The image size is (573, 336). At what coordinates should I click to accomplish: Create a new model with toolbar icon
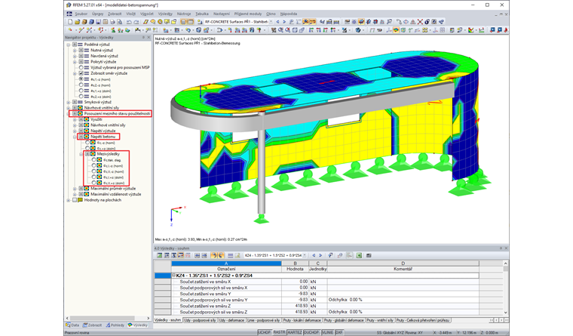point(70,22)
